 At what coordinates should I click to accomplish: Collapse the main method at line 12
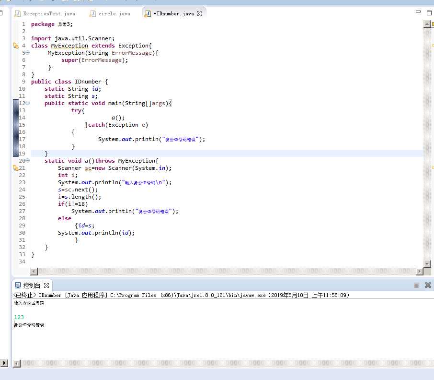[x=27, y=103]
